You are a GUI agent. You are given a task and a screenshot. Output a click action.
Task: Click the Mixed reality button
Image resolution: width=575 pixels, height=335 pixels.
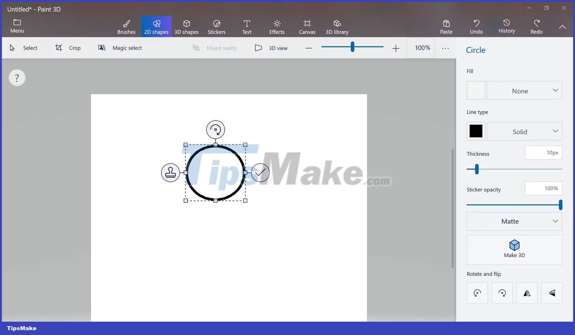215,48
